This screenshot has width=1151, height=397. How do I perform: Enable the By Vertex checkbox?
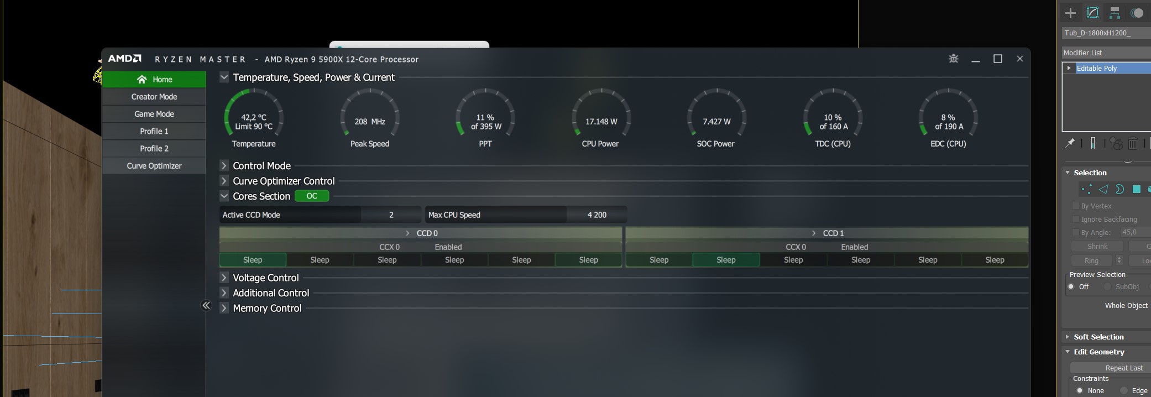click(x=1076, y=206)
